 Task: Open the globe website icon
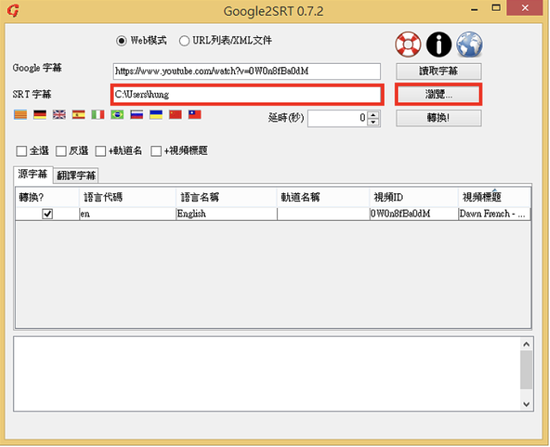[469, 44]
